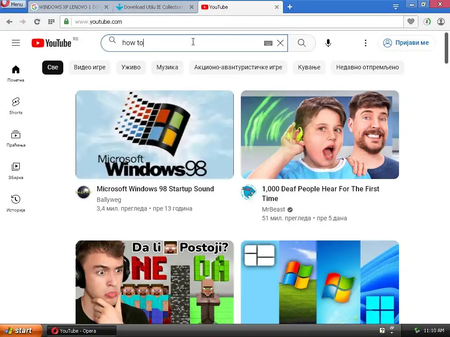Click '51 мил. прегледа • пре 5 дана' text
Image resolution: width=450 pixels, height=337 pixels.
click(304, 219)
